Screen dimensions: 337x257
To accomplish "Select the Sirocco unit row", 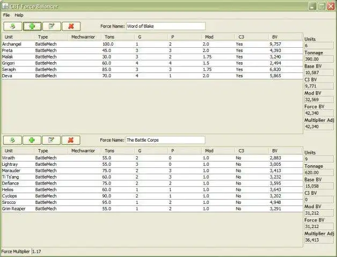I will (x=152, y=202).
